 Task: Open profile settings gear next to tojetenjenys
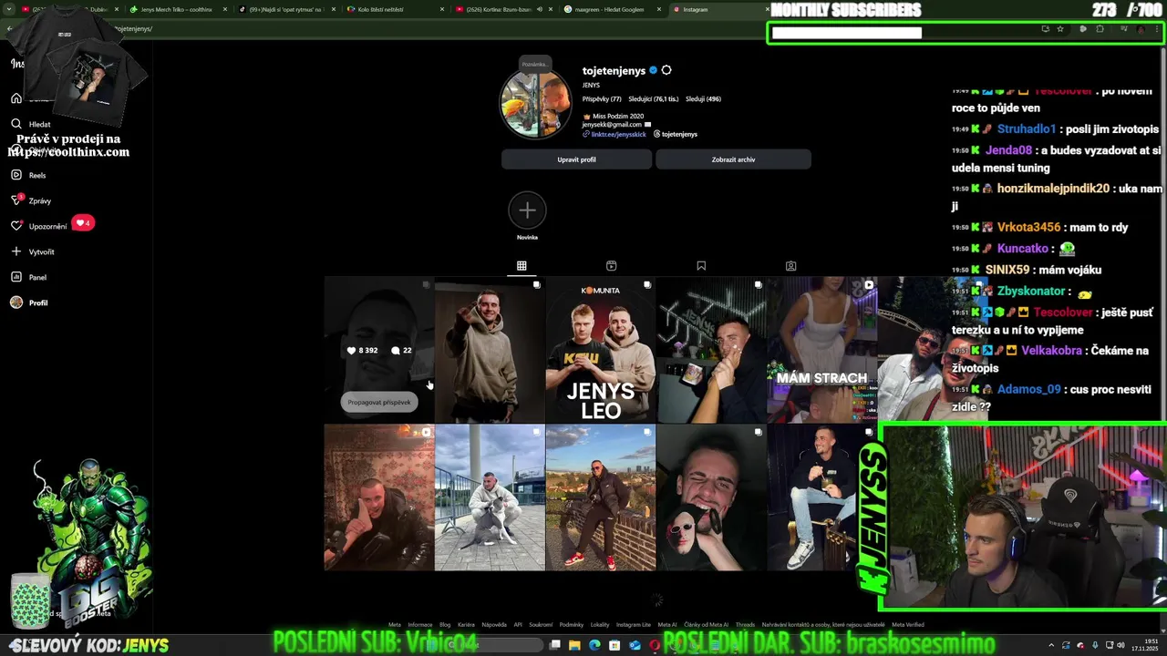click(x=666, y=70)
